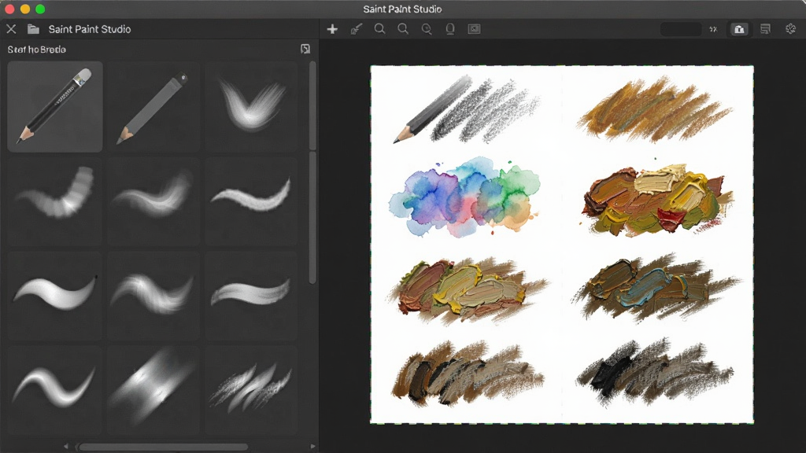The image size is (806, 453).
Task: Select the streaky wispy wave brush
Action: point(153,296)
